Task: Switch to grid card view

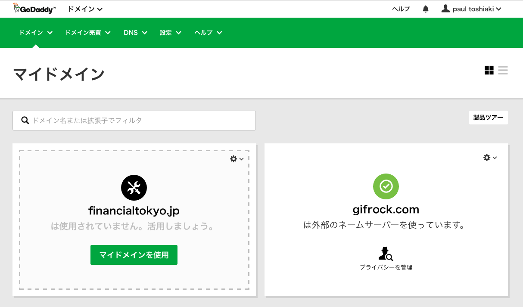Action: (489, 70)
